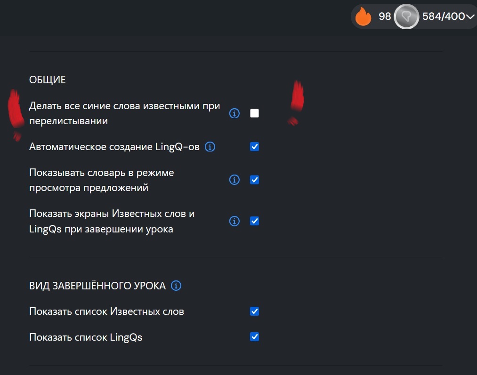Click the streak number 98
This screenshot has width=477, height=375.
[385, 16]
